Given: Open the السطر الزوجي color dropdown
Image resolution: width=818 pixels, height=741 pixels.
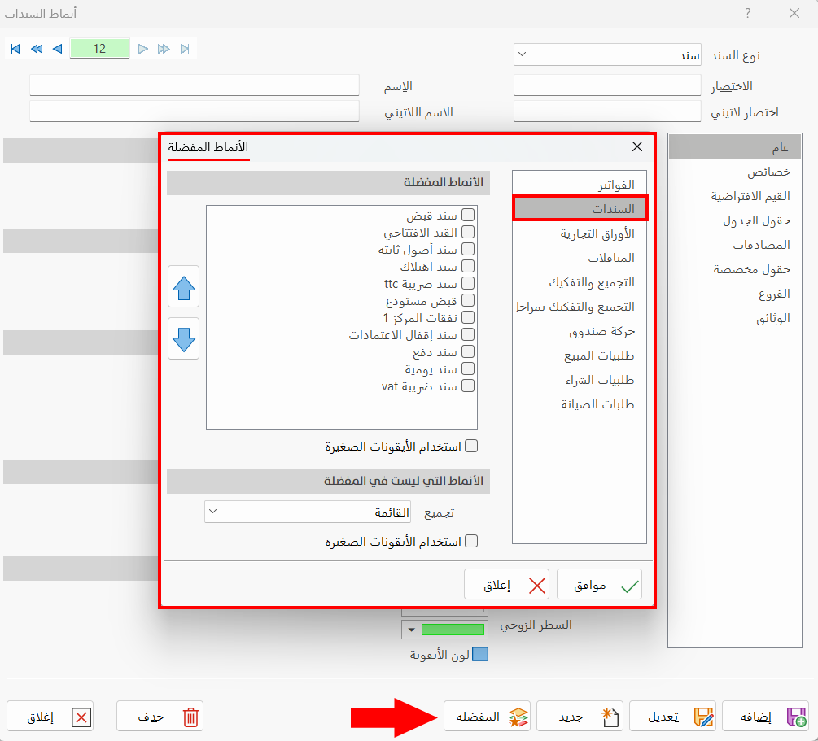Looking at the screenshot, I should tap(444, 630).
